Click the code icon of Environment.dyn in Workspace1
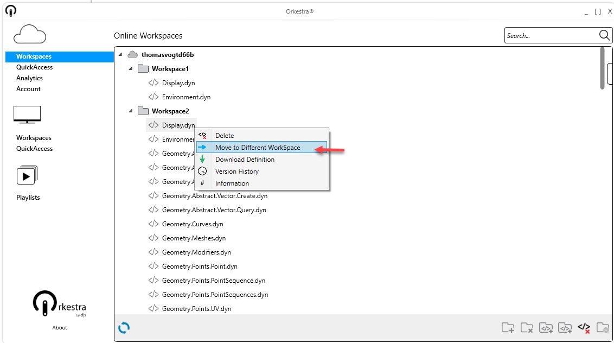The width and height of the screenshot is (614, 343). [153, 97]
